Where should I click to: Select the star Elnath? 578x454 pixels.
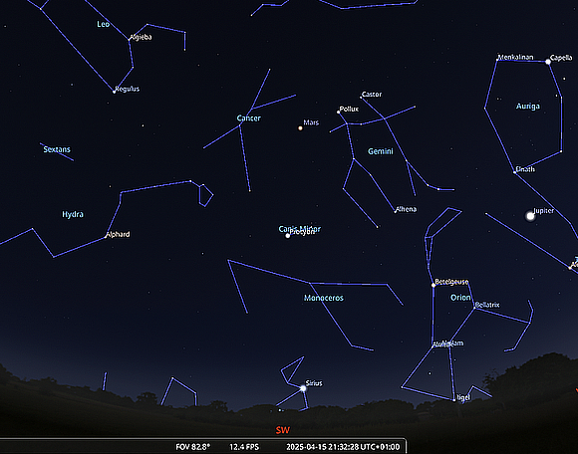514,172
